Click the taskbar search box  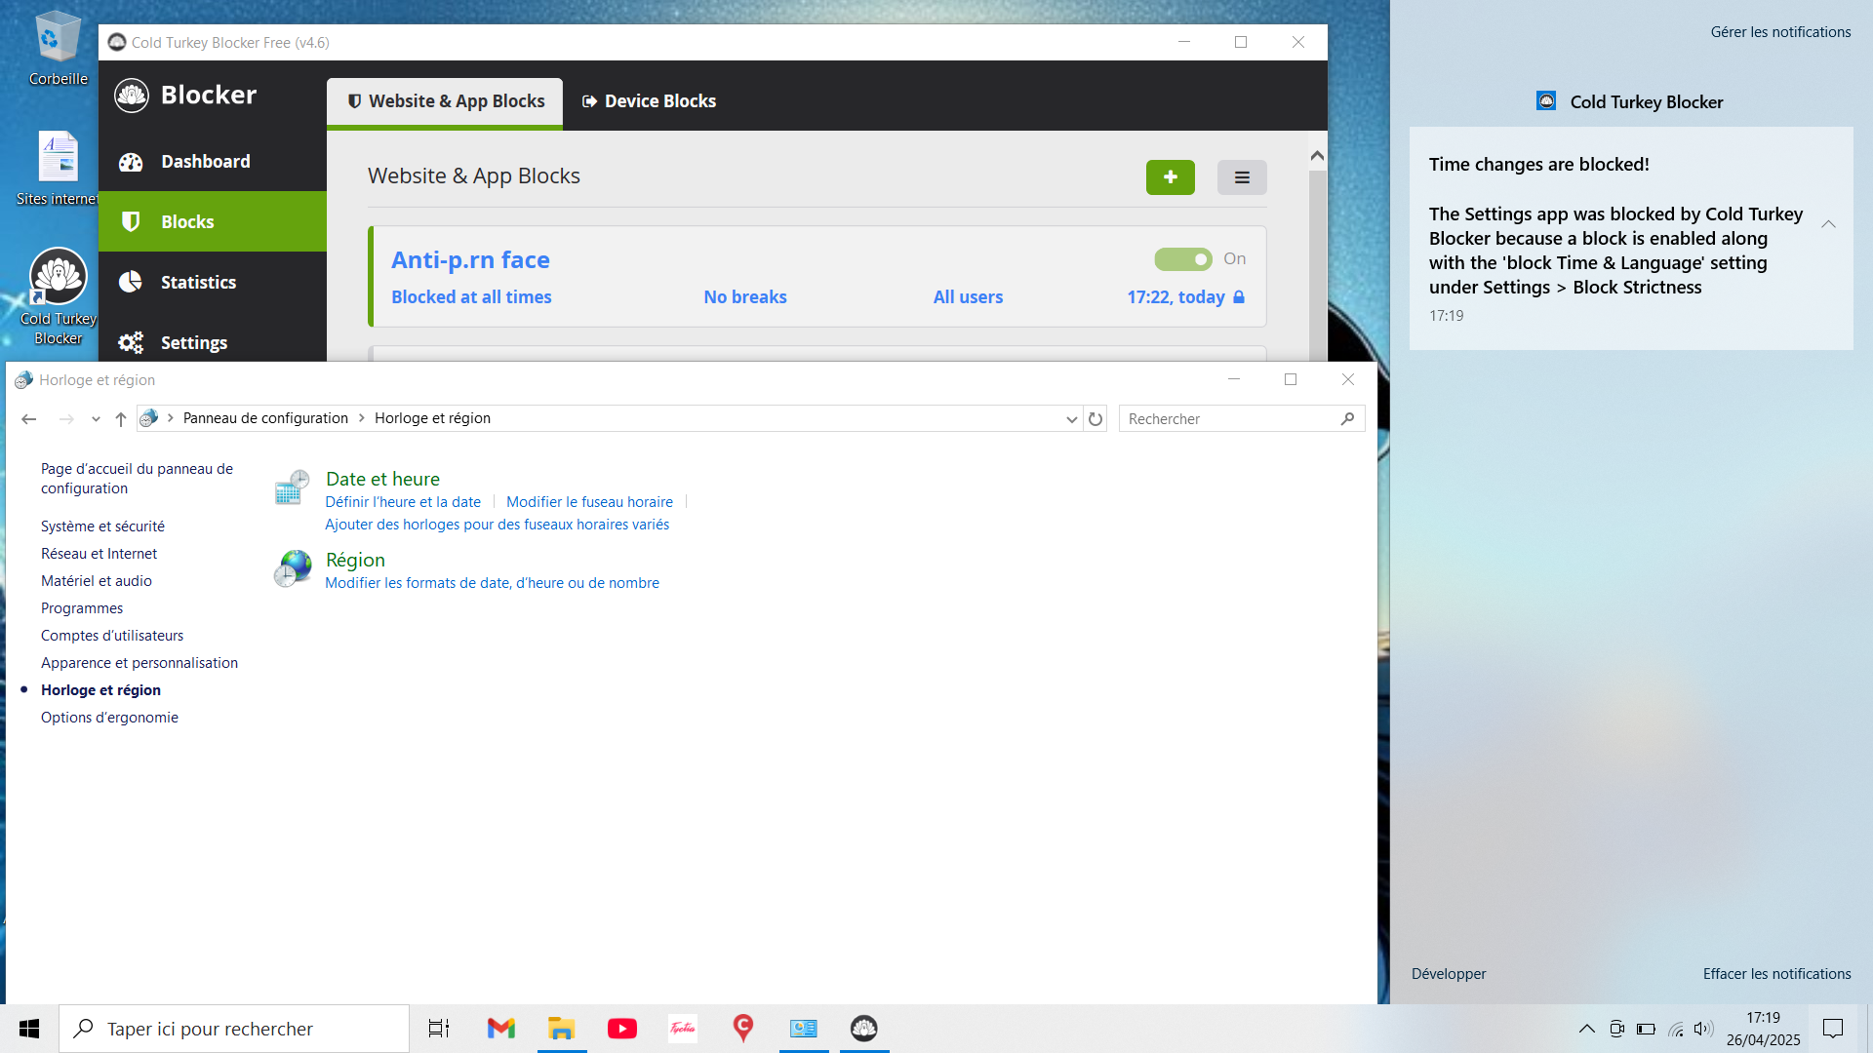pyautogui.click(x=234, y=1029)
